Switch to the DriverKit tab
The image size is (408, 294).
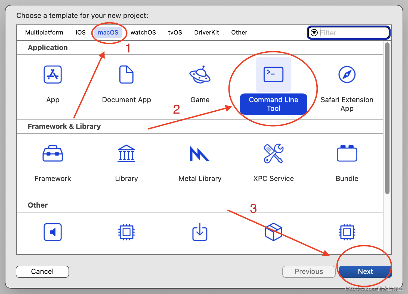pos(206,33)
